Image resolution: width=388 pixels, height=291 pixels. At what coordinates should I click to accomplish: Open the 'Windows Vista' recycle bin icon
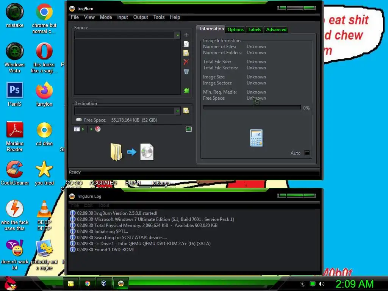[15, 58]
